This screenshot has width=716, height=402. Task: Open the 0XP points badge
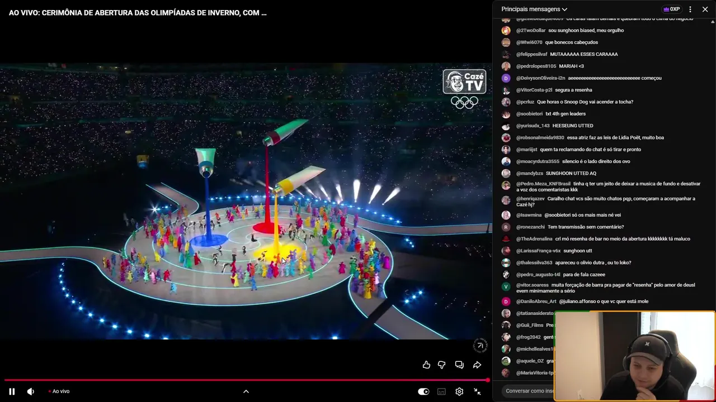tap(671, 9)
